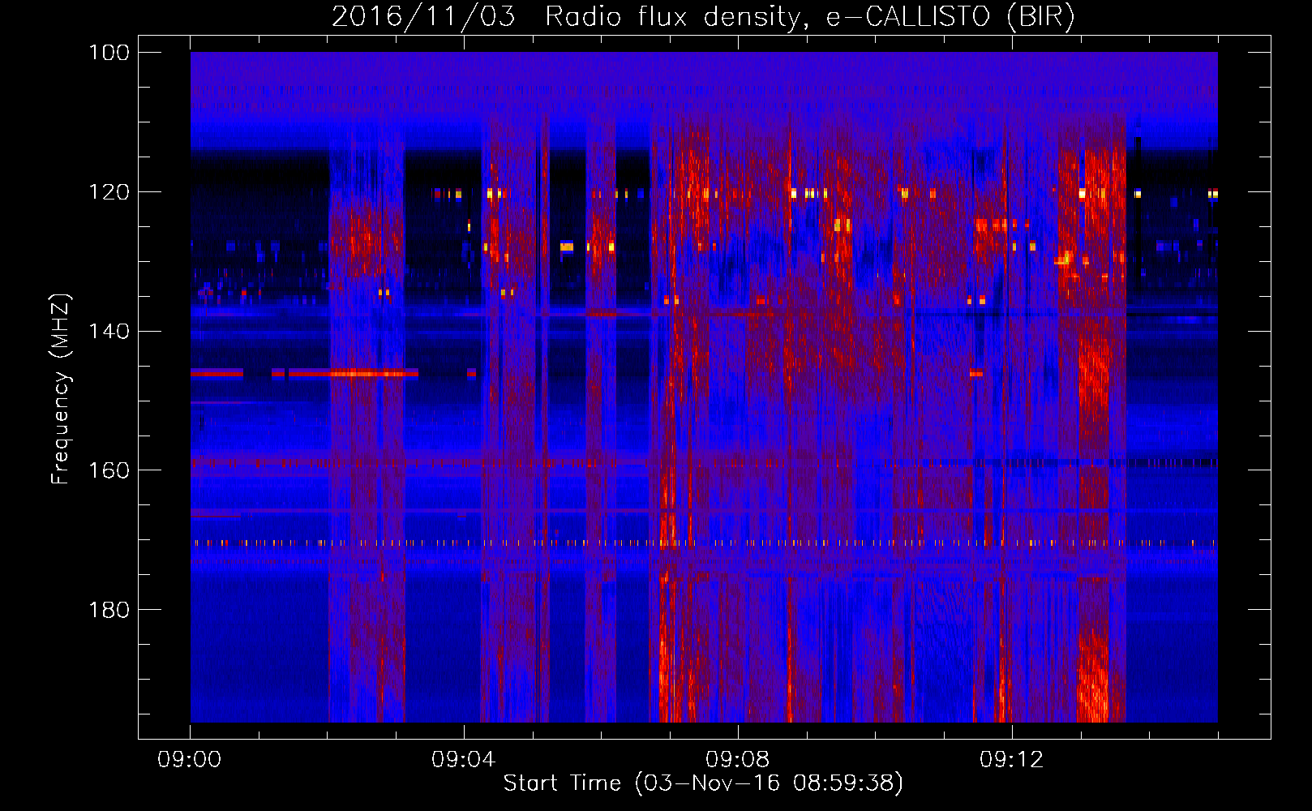Click the 160 frequency tick label

[x=109, y=470]
